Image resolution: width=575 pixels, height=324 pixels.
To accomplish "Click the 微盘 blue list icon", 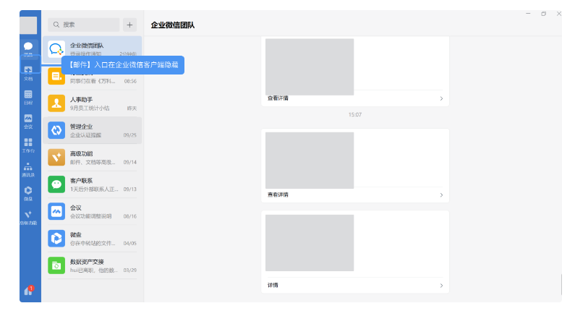I will [56, 239].
